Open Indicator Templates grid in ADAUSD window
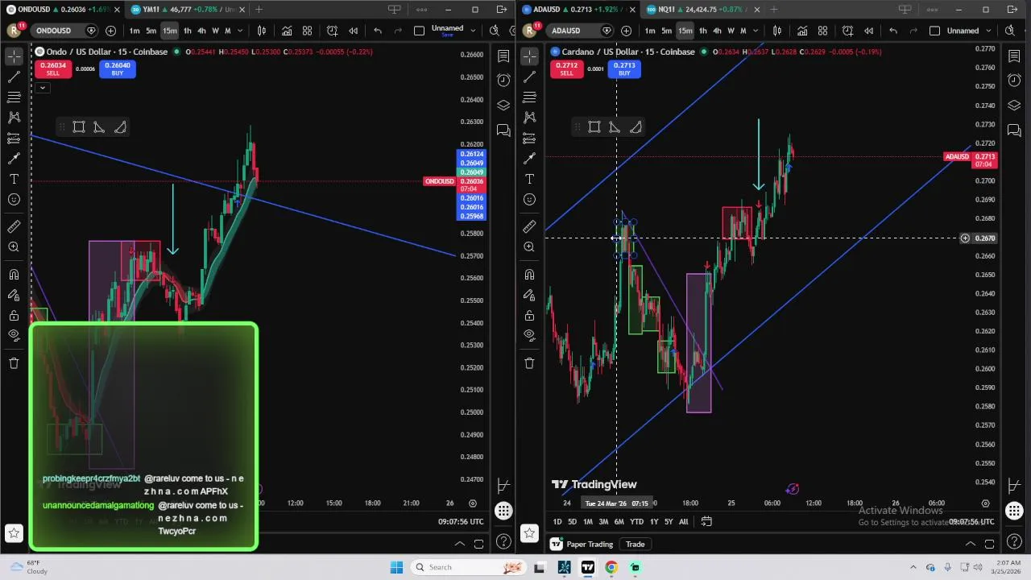The width and height of the screenshot is (1031, 580). point(822,31)
